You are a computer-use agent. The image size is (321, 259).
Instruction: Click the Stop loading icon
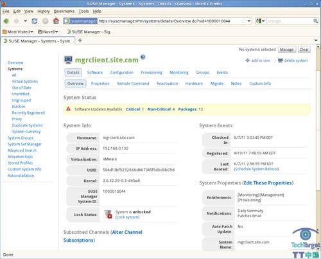(45, 21)
